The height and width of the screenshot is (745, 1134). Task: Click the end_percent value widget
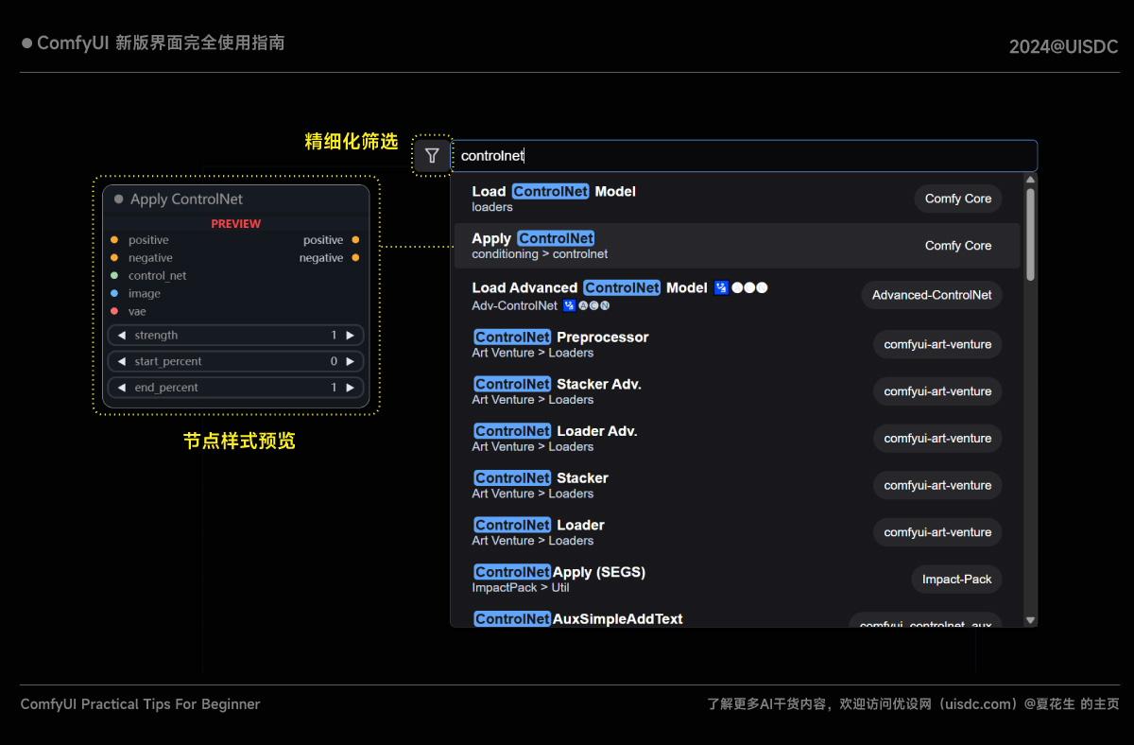tap(235, 388)
